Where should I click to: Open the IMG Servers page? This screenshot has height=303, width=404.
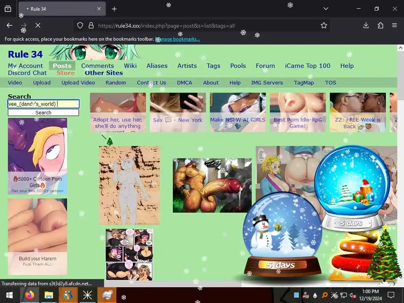267,83
